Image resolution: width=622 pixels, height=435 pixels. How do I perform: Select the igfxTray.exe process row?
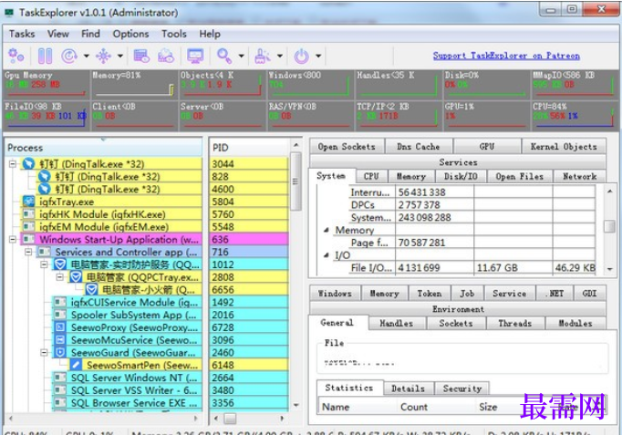click(x=104, y=202)
